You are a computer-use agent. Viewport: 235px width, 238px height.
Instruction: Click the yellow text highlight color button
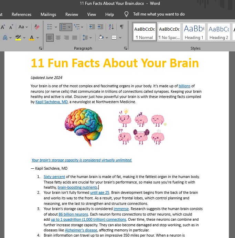tap(18, 37)
